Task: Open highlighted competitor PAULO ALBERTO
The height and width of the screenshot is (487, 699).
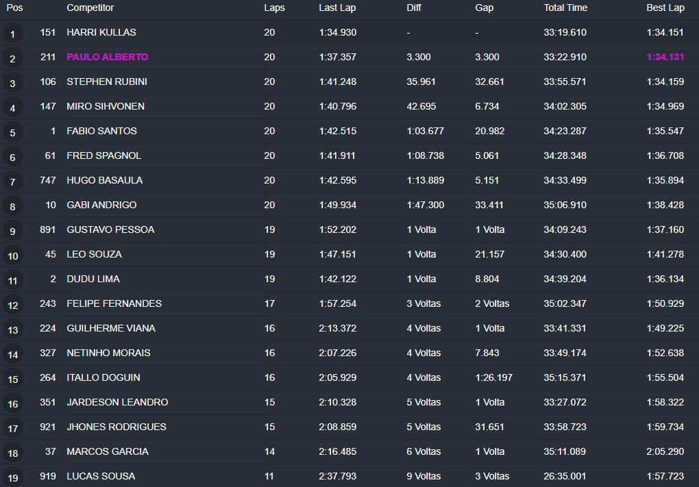Action: (x=108, y=57)
